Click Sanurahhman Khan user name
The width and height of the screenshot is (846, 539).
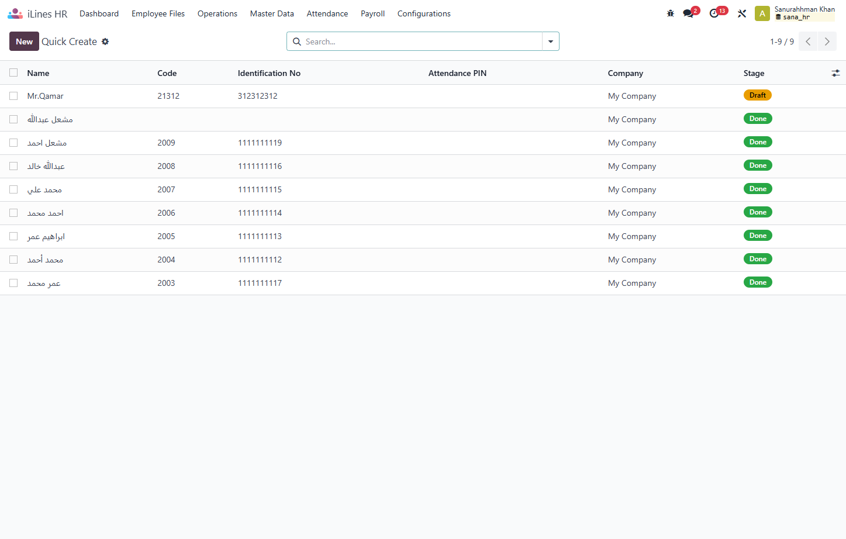click(x=804, y=9)
